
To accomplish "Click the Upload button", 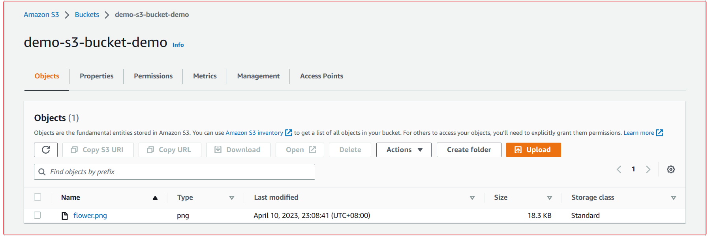I will 533,150.
